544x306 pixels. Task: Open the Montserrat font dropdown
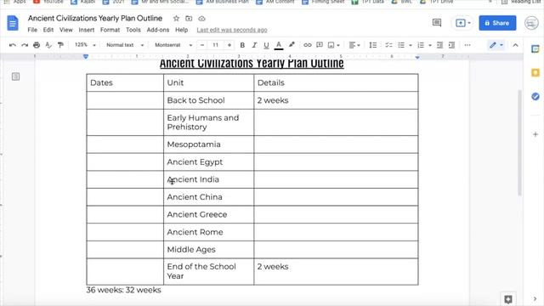click(173, 45)
